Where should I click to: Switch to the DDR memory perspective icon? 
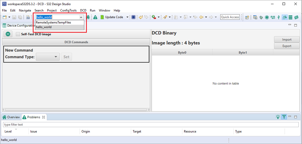pyautogui.click(x=297, y=17)
